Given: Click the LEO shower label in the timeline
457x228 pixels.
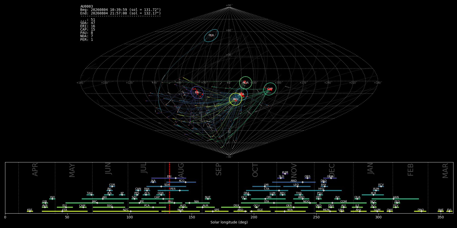Looking at the screenshot, I should point(296,185).
